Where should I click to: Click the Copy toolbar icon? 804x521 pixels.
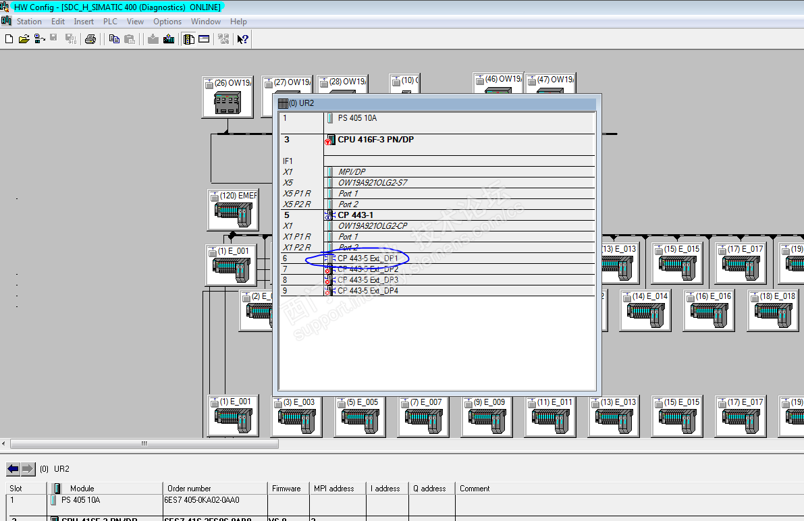click(x=114, y=39)
